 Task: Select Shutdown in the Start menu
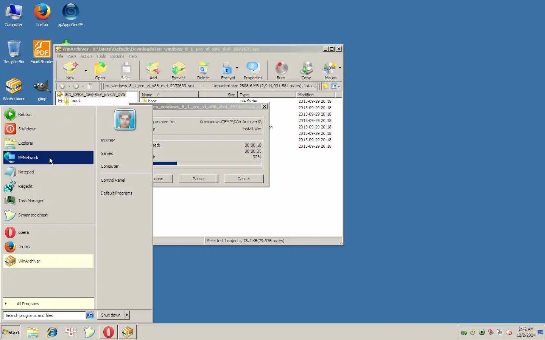pos(48,129)
